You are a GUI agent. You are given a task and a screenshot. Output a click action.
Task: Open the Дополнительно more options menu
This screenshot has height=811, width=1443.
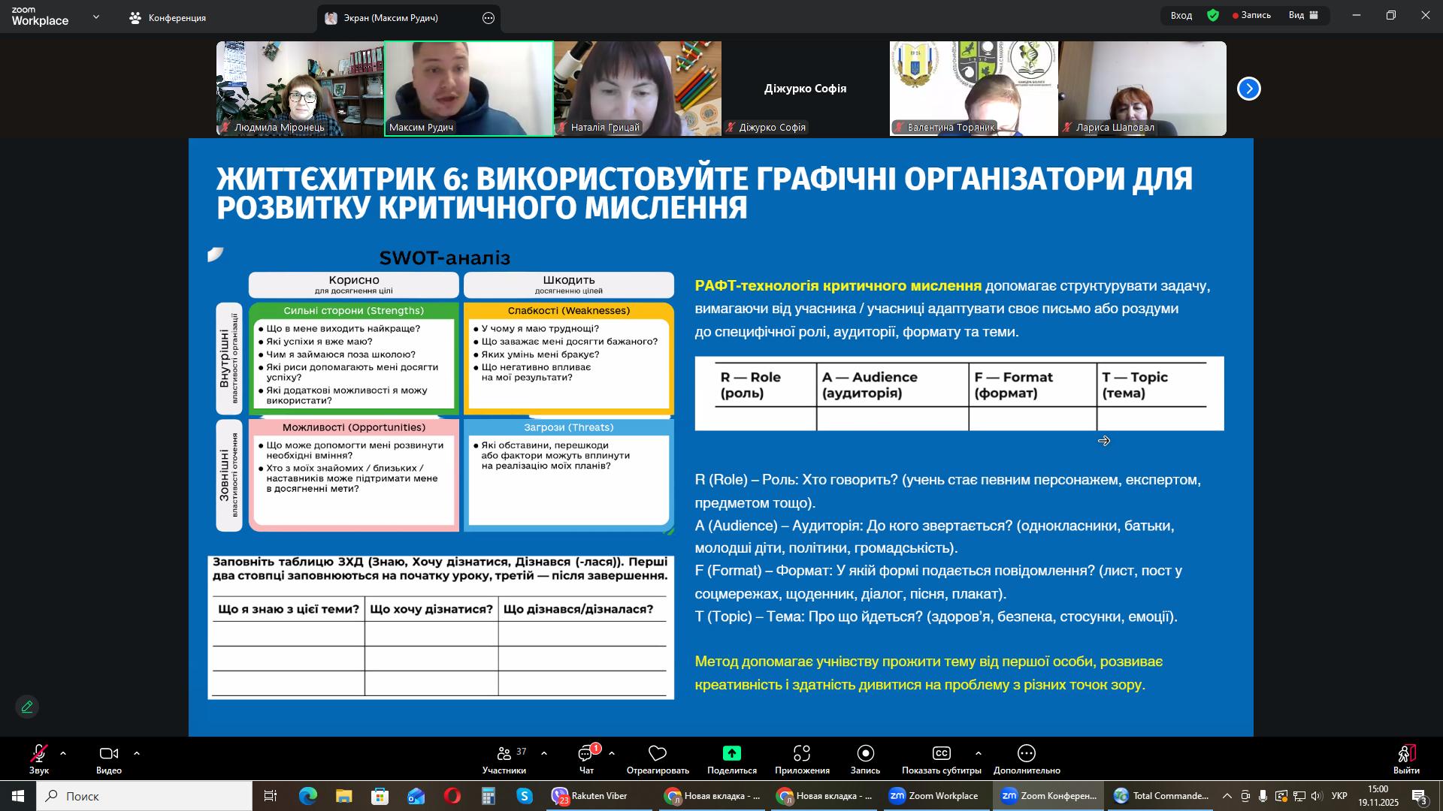[x=1027, y=753]
